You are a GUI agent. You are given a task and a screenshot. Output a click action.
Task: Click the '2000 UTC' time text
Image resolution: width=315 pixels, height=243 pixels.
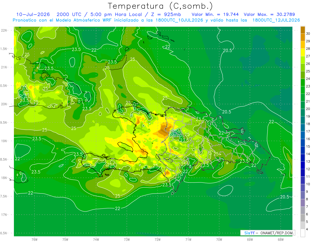point(69,14)
